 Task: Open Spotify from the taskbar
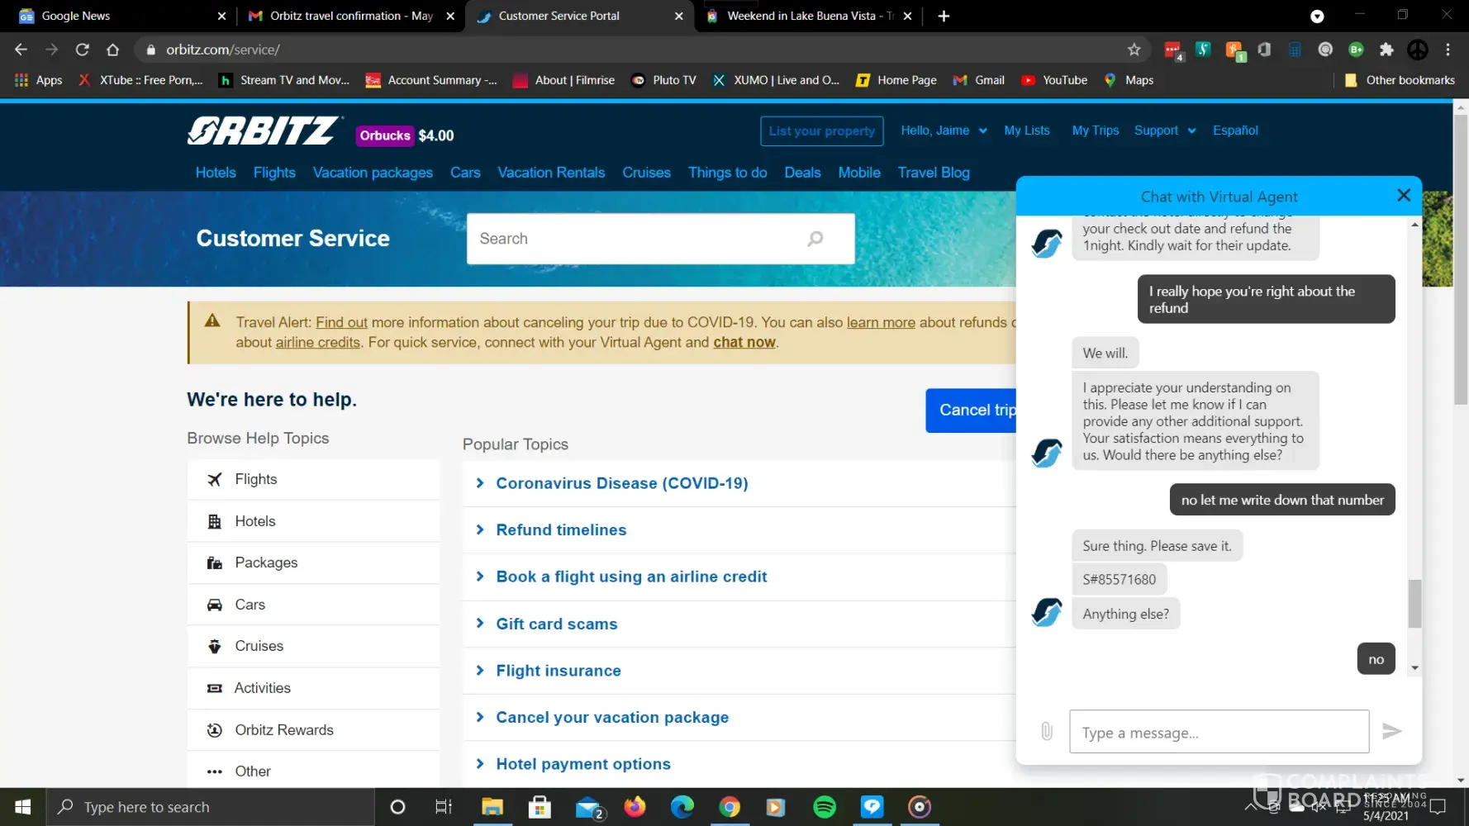(824, 807)
